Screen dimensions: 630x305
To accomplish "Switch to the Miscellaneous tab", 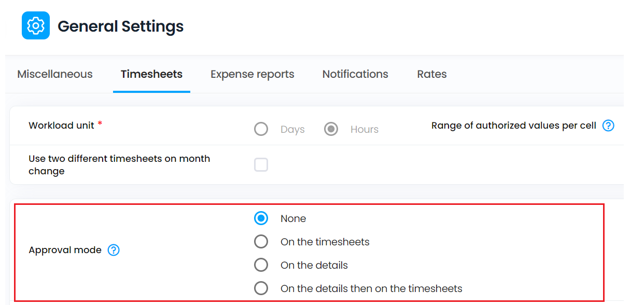I will (x=55, y=74).
